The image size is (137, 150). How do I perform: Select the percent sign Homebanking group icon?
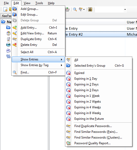coord(8,56)
